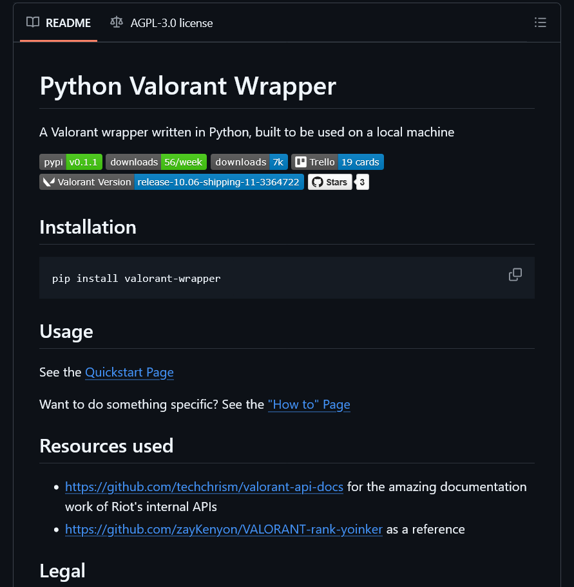The image size is (574, 587).
Task: Open the Trello 19 cards badge
Action: pyautogui.click(x=337, y=162)
